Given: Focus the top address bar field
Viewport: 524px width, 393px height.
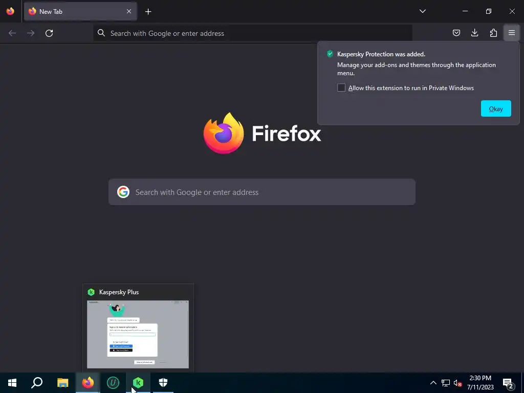Looking at the screenshot, I should (x=252, y=33).
